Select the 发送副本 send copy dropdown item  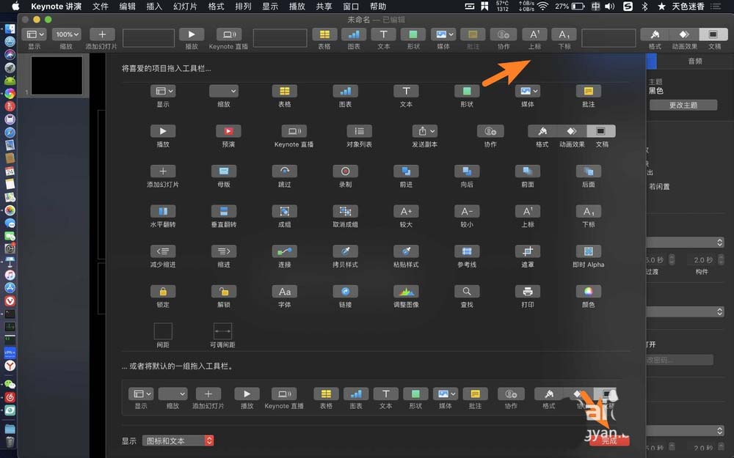click(x=424, y=131)
